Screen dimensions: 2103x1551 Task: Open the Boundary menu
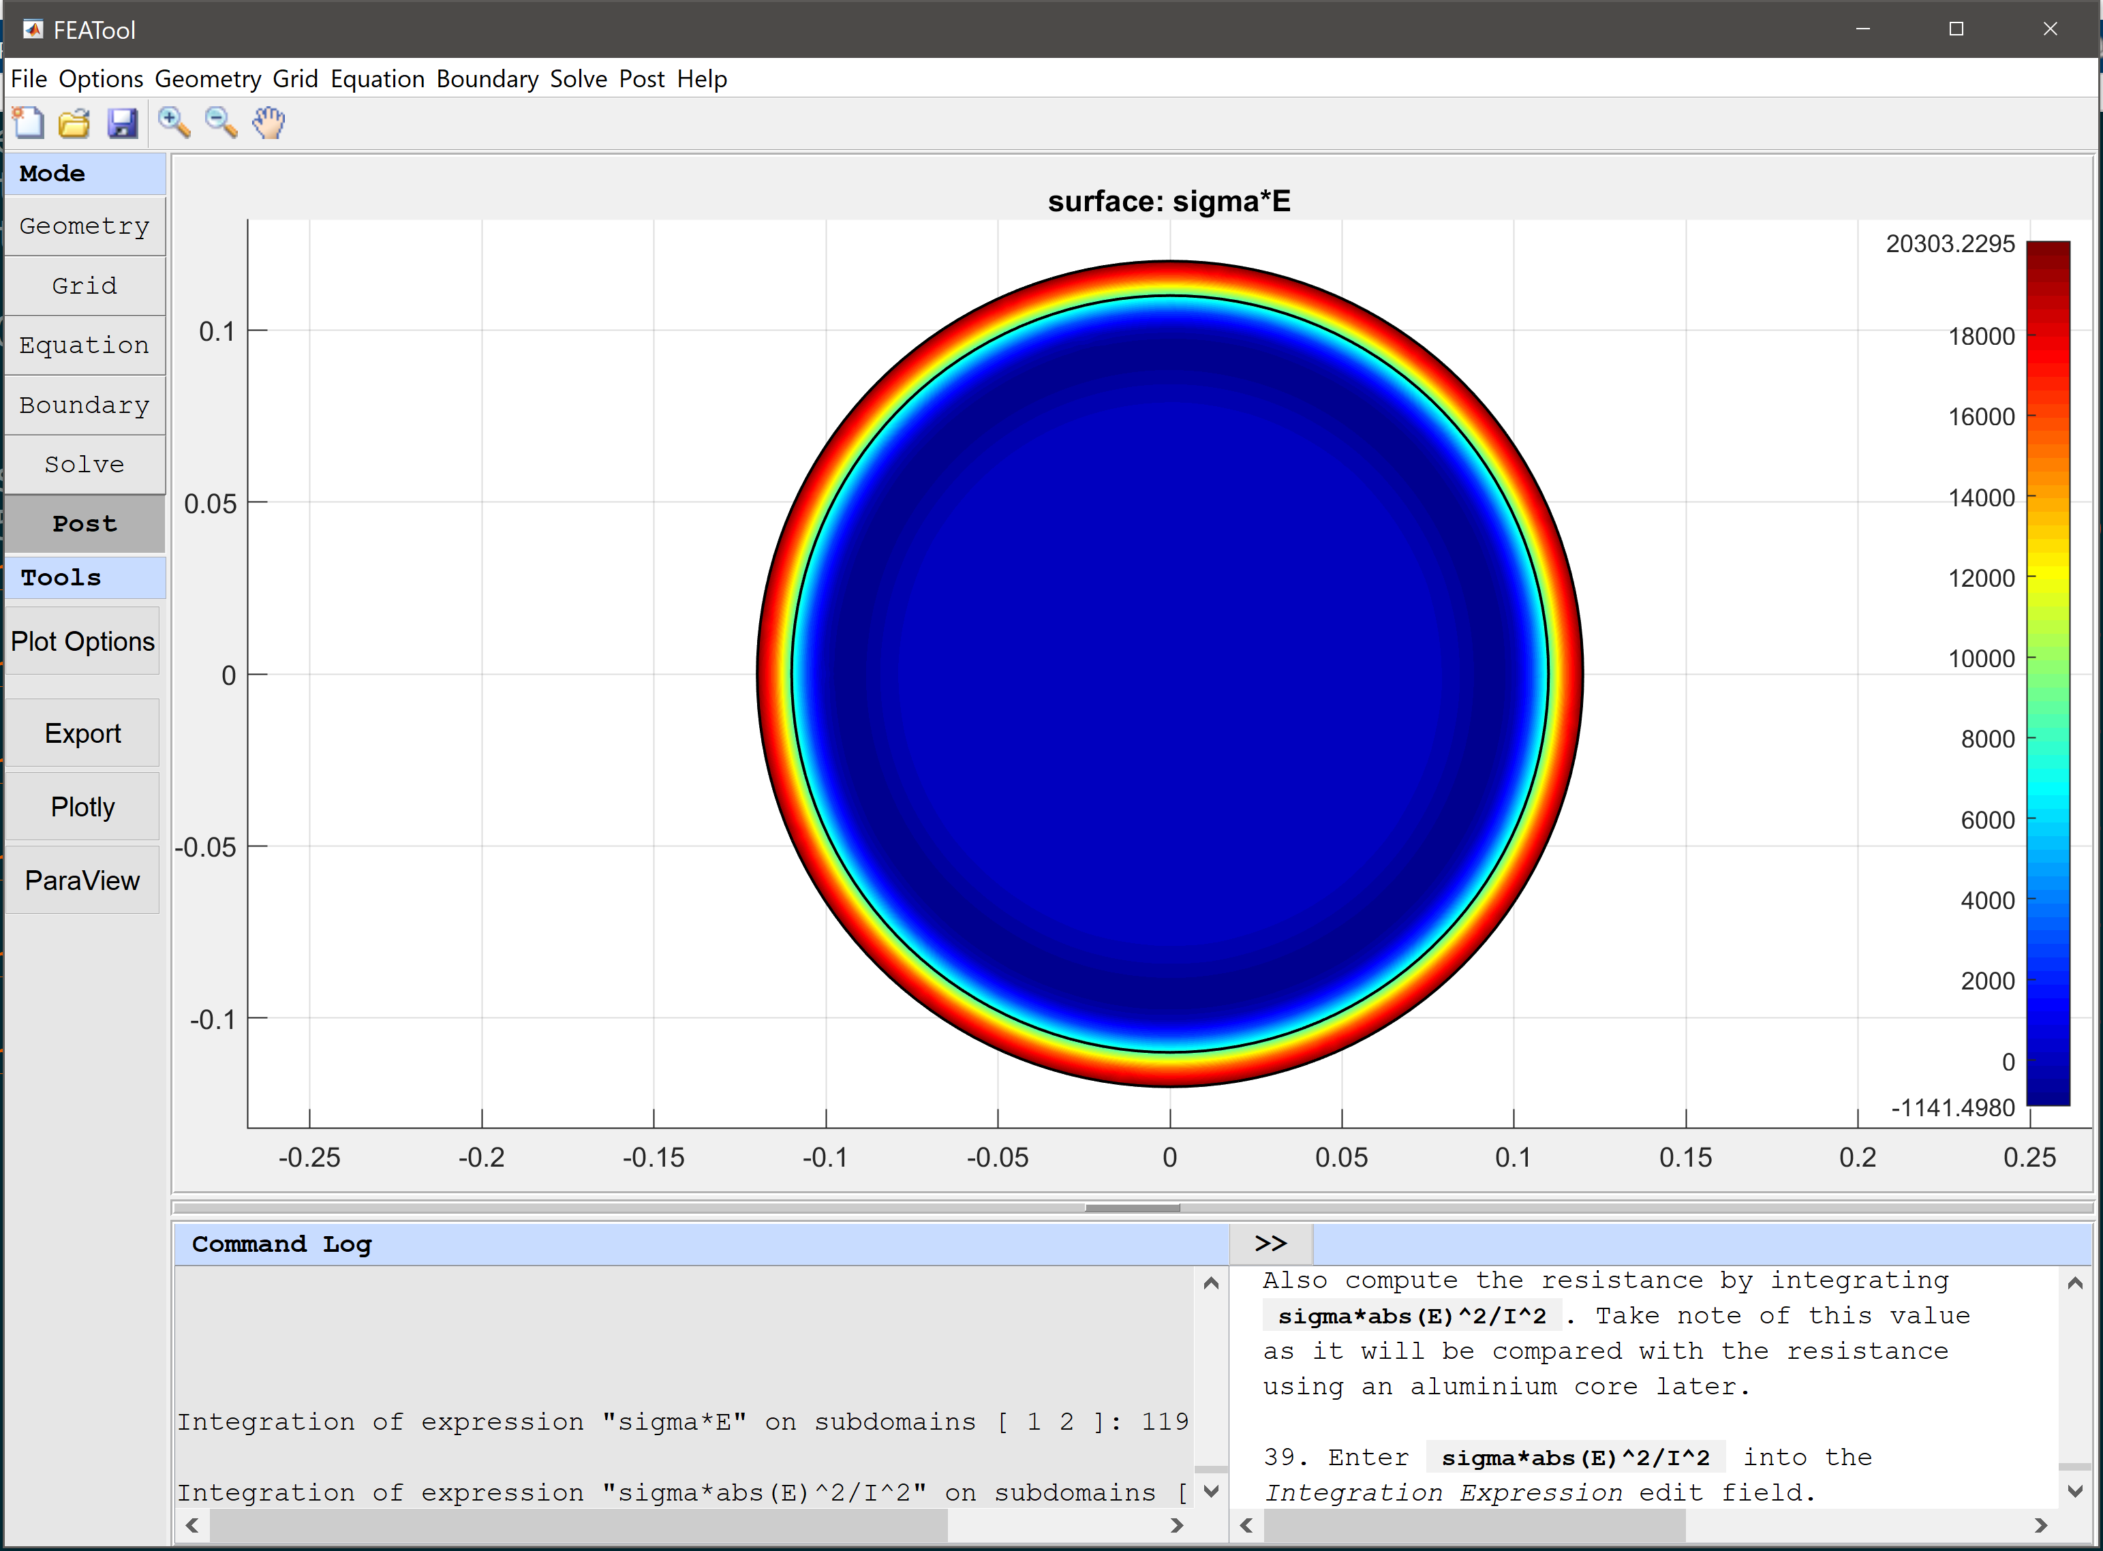click(487, 79)
